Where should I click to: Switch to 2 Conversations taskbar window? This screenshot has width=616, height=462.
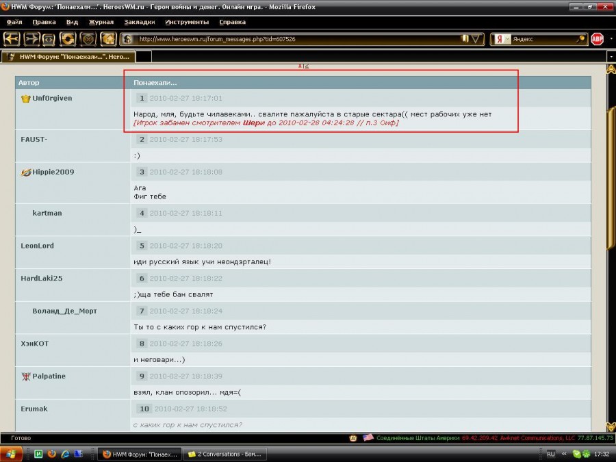(x=224, y=454)
